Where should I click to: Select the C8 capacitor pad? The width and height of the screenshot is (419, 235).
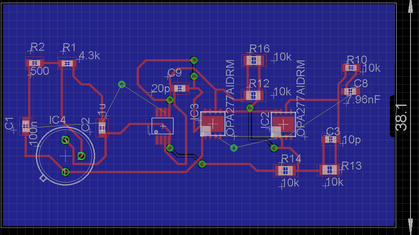350,92
